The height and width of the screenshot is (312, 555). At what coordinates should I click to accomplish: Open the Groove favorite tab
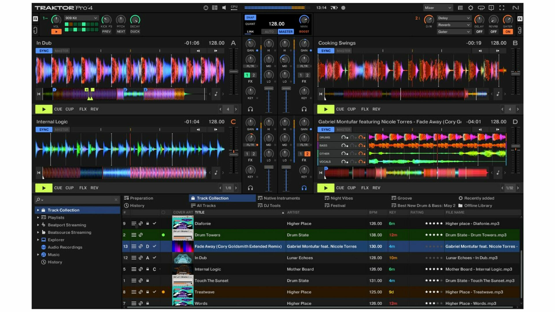(402, 198)
